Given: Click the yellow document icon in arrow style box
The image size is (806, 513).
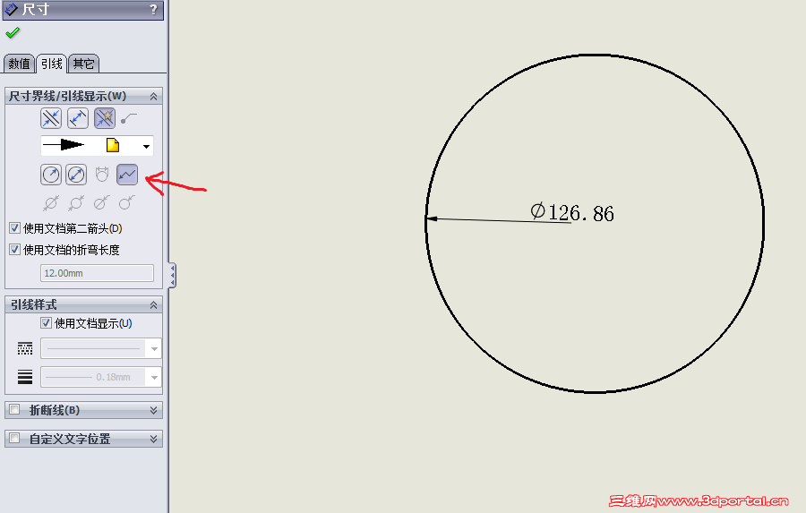Looking at the screenshot, I should [x=113, y=145].
